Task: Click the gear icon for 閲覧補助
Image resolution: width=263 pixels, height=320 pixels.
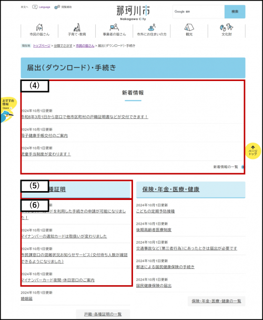Action: (57, 7)
